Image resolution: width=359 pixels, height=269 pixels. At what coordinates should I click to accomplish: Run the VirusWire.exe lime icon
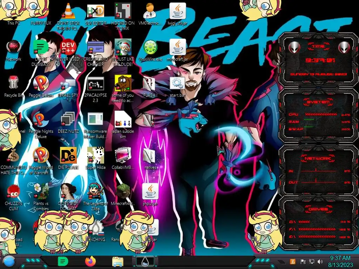point(150,47)
